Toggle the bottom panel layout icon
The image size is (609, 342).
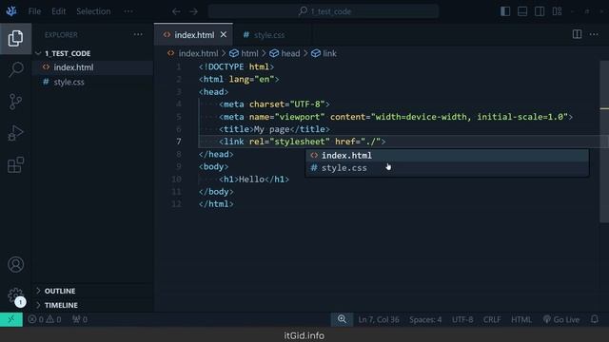click(x=522, y=11)
